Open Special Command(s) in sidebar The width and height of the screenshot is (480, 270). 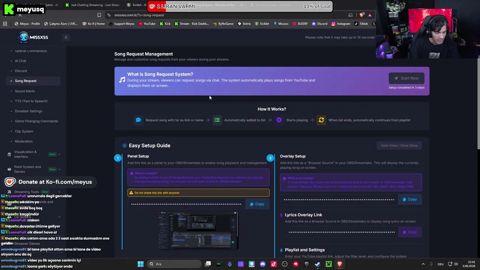[x=31, y=51]
